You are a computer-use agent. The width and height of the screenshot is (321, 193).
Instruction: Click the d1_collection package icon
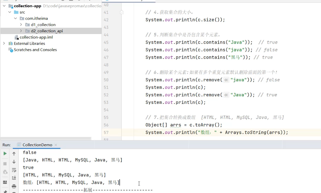click(28, 25)
